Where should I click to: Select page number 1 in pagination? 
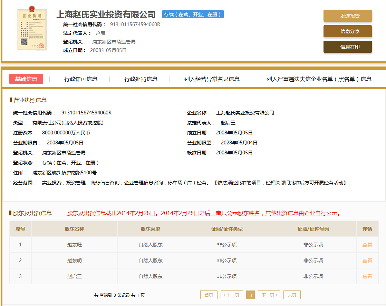coord(250,295)
